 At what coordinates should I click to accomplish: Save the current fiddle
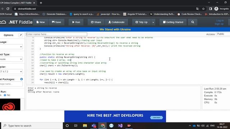[56, 22]
